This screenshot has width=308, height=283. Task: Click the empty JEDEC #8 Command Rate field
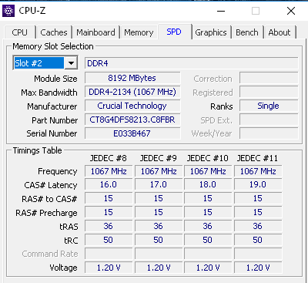click(109, 254)
